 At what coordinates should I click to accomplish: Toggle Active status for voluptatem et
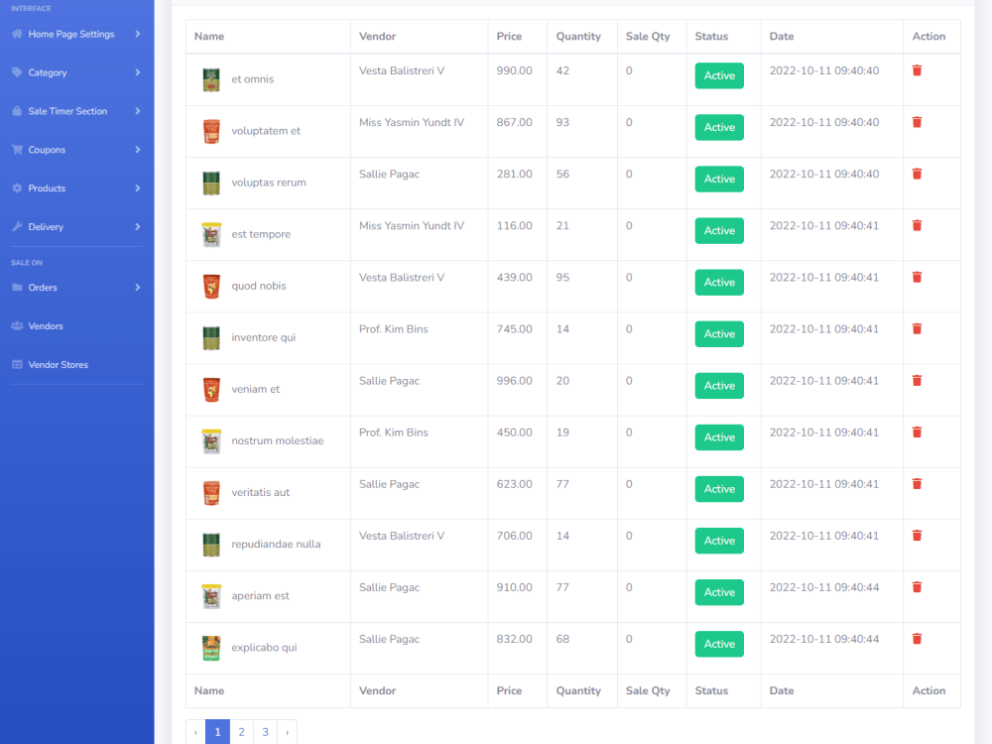pos(719,127)
